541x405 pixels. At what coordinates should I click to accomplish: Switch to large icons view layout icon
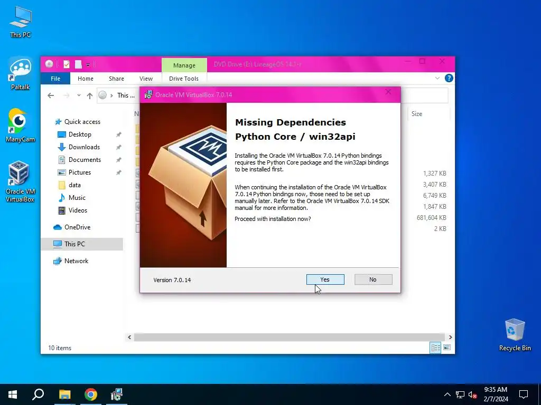[x=447, y=348]
